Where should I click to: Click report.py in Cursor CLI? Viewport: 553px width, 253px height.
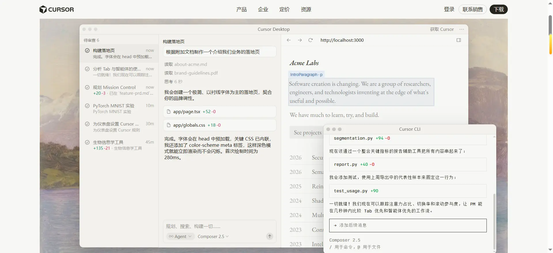(345, 165)
